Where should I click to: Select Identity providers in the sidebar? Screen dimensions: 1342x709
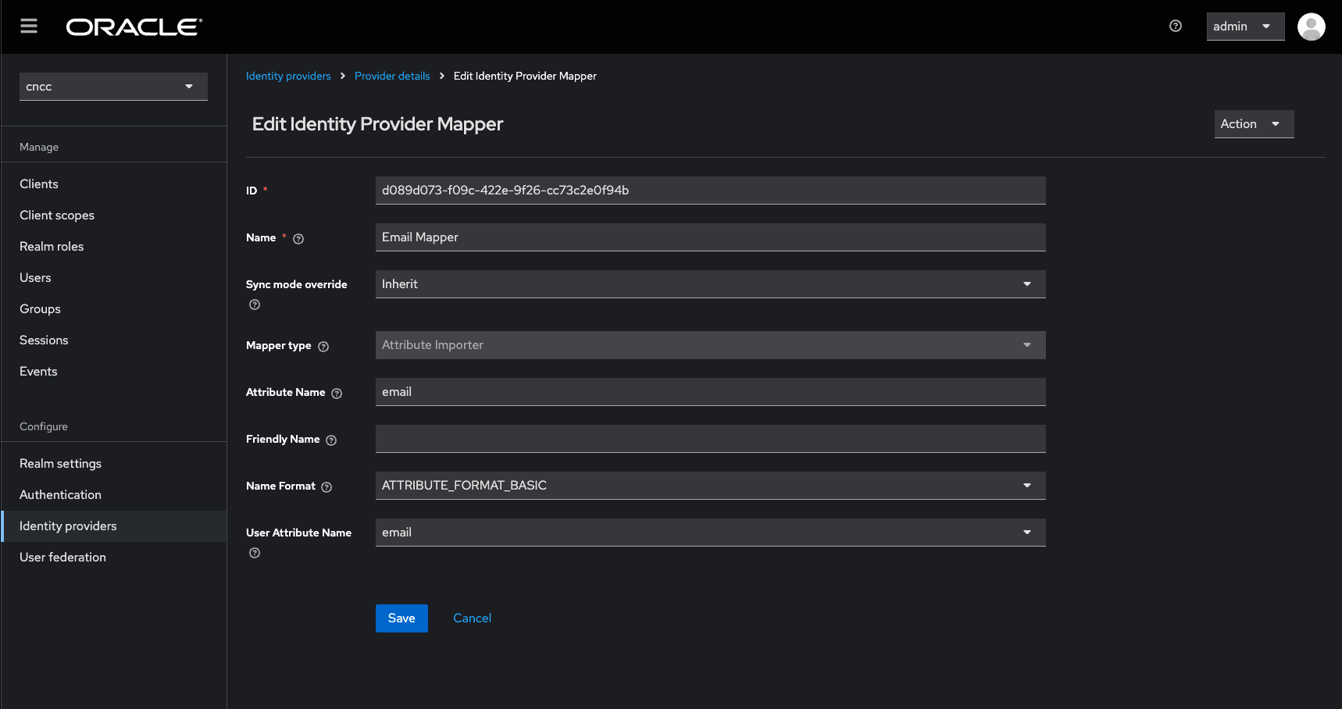point(68,526)
